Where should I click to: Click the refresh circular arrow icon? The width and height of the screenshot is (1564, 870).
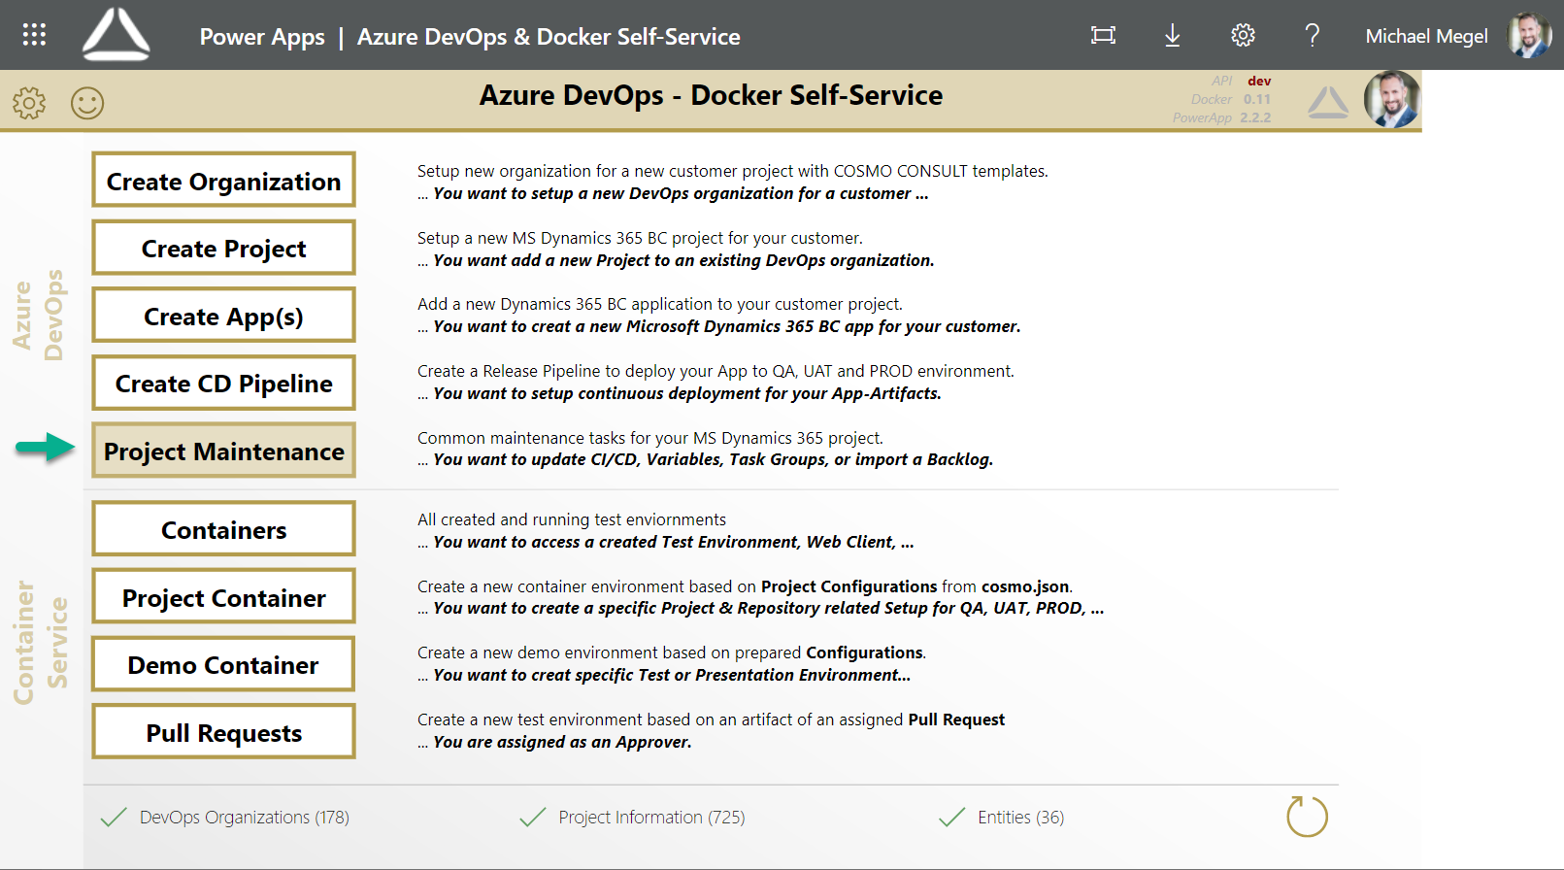click(x=1307, y=817)
